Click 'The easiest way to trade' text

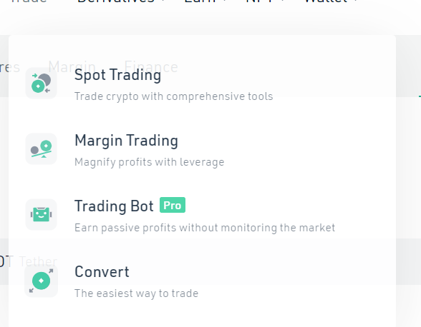(136, 293)
